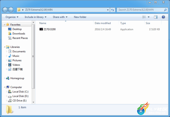Select Libraries in navigation pane
Image resolution: width=170 pixels, height=117 pixels.
[x=15, y=47]
